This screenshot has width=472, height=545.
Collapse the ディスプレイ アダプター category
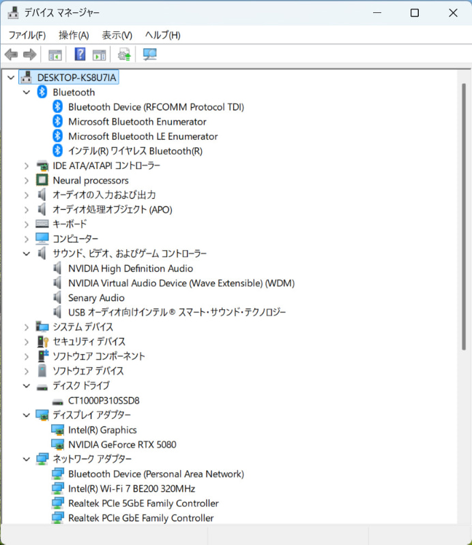[x=27, y=415]
